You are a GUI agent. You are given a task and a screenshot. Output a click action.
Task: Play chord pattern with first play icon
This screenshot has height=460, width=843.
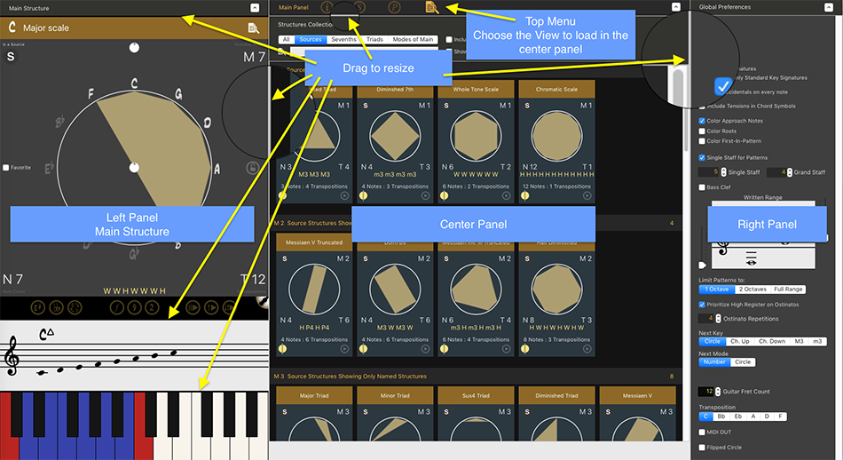[193, 307]
